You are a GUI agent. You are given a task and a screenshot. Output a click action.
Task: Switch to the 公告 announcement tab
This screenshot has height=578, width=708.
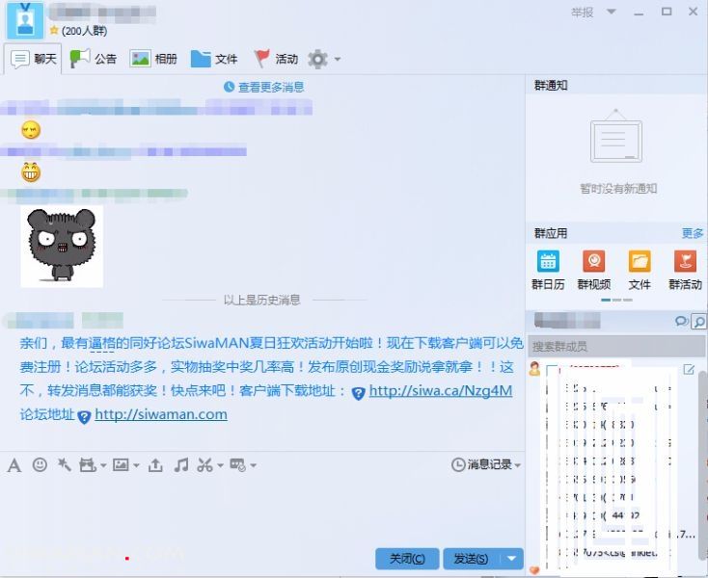[x=95, y=59]
